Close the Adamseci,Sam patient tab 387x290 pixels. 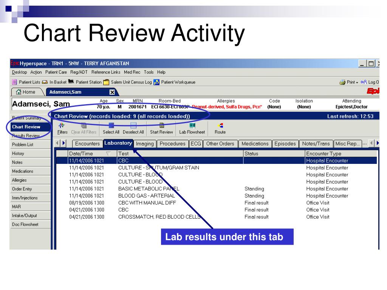(112, 92)
